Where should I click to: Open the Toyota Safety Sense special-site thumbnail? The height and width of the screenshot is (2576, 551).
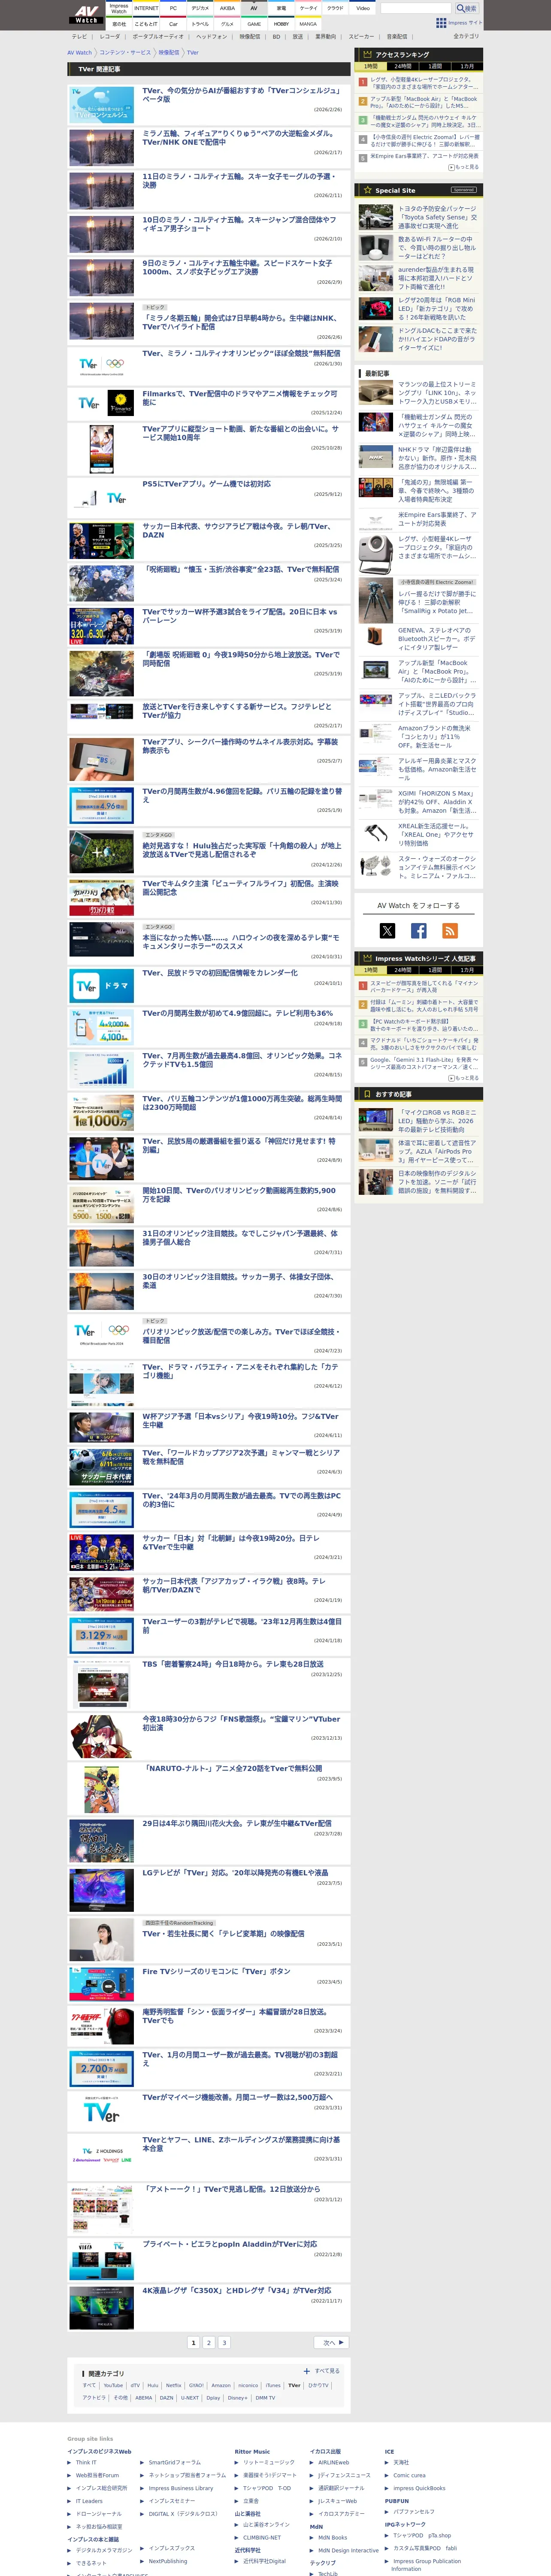pyautogui.click(x=376, y=217)
